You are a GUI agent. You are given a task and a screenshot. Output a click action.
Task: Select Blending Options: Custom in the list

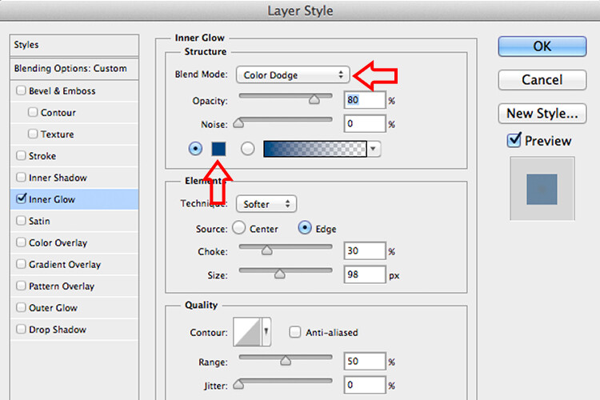[70, 69]
